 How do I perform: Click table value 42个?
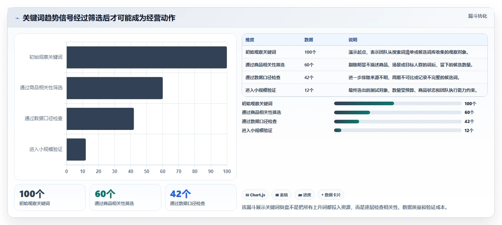coord(309,78)
